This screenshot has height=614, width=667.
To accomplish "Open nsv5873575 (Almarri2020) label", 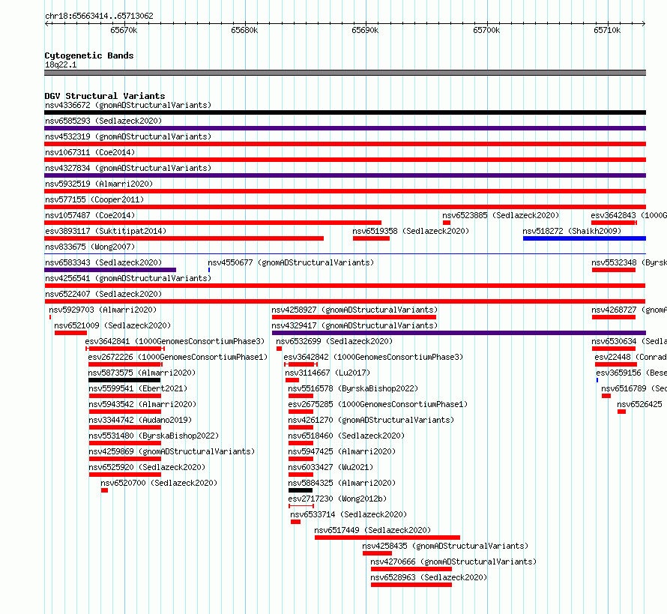I will [142, 373].
